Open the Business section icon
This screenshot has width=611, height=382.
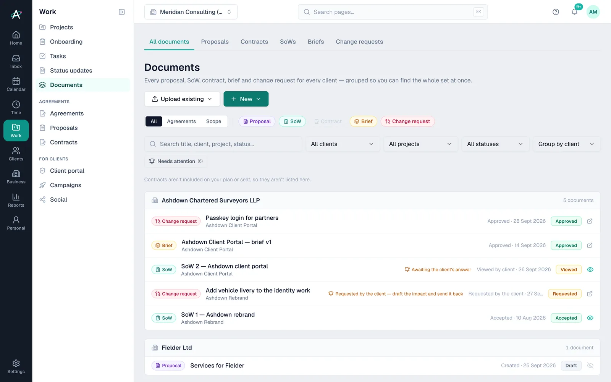pos(16,177)
